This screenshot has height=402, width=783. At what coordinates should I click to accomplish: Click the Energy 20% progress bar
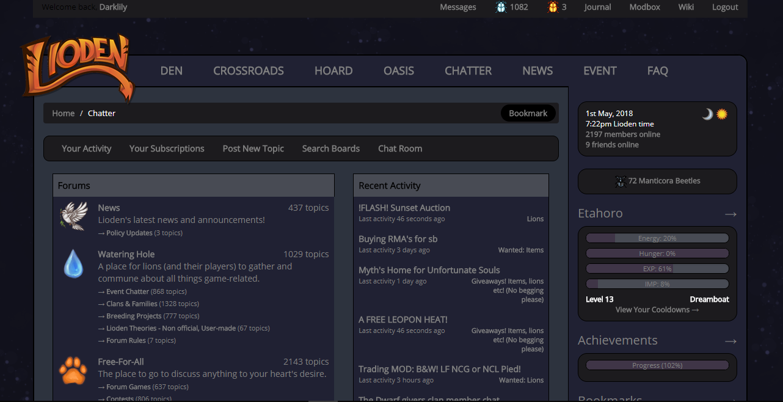coord(657,238)
